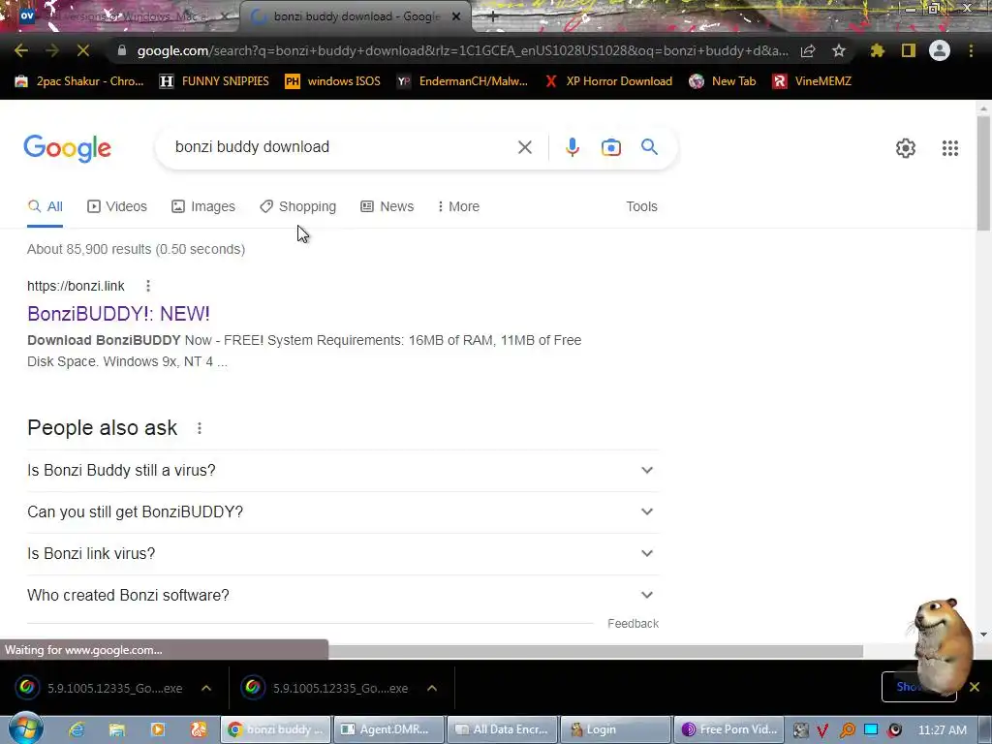Viewport: 992px width, 744px height.
Task: Open the Windows Start orb
Action: pos(25,728)
